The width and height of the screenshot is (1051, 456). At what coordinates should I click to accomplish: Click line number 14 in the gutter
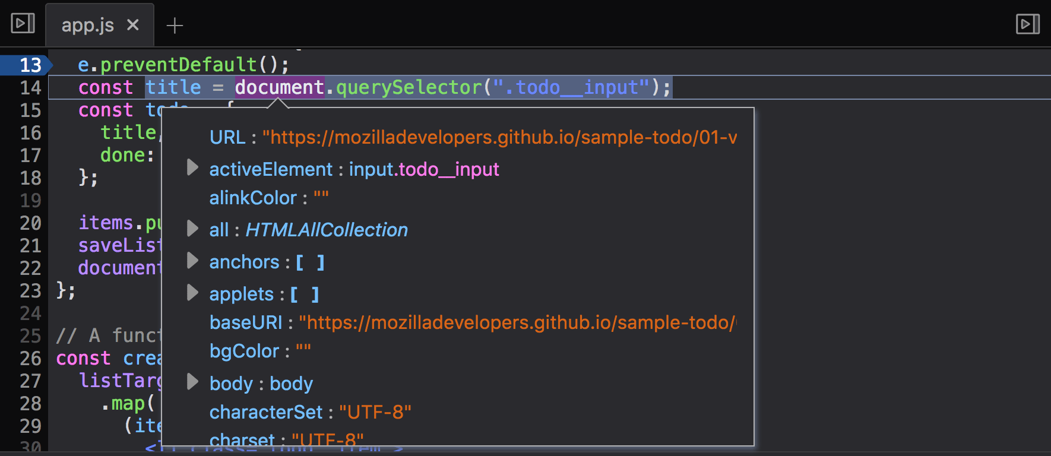click(30, 87)
